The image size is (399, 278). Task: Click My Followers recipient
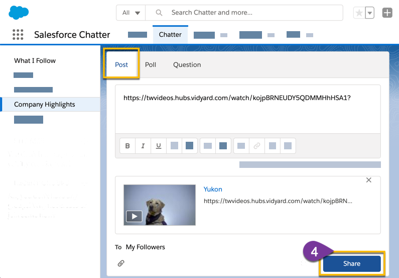(146, 247)
